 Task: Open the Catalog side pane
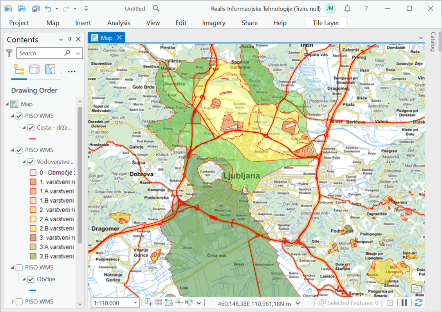433,42
